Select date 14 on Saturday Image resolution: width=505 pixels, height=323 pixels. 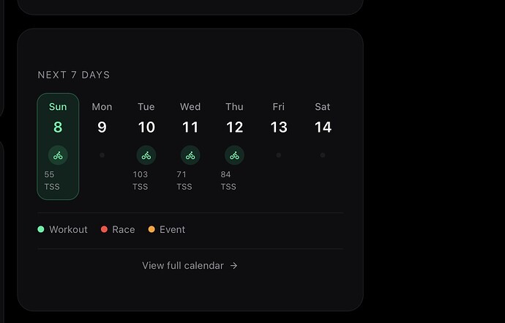323,127
